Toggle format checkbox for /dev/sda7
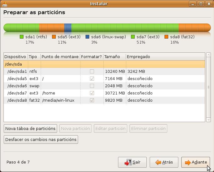Image resolution: width=214 pixels, height=172 pixels. click(x=92, y=93)
